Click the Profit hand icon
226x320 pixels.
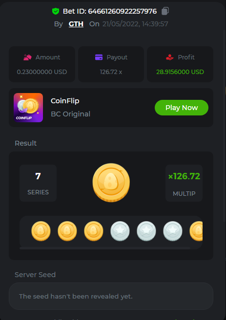(x=169, y=57)
